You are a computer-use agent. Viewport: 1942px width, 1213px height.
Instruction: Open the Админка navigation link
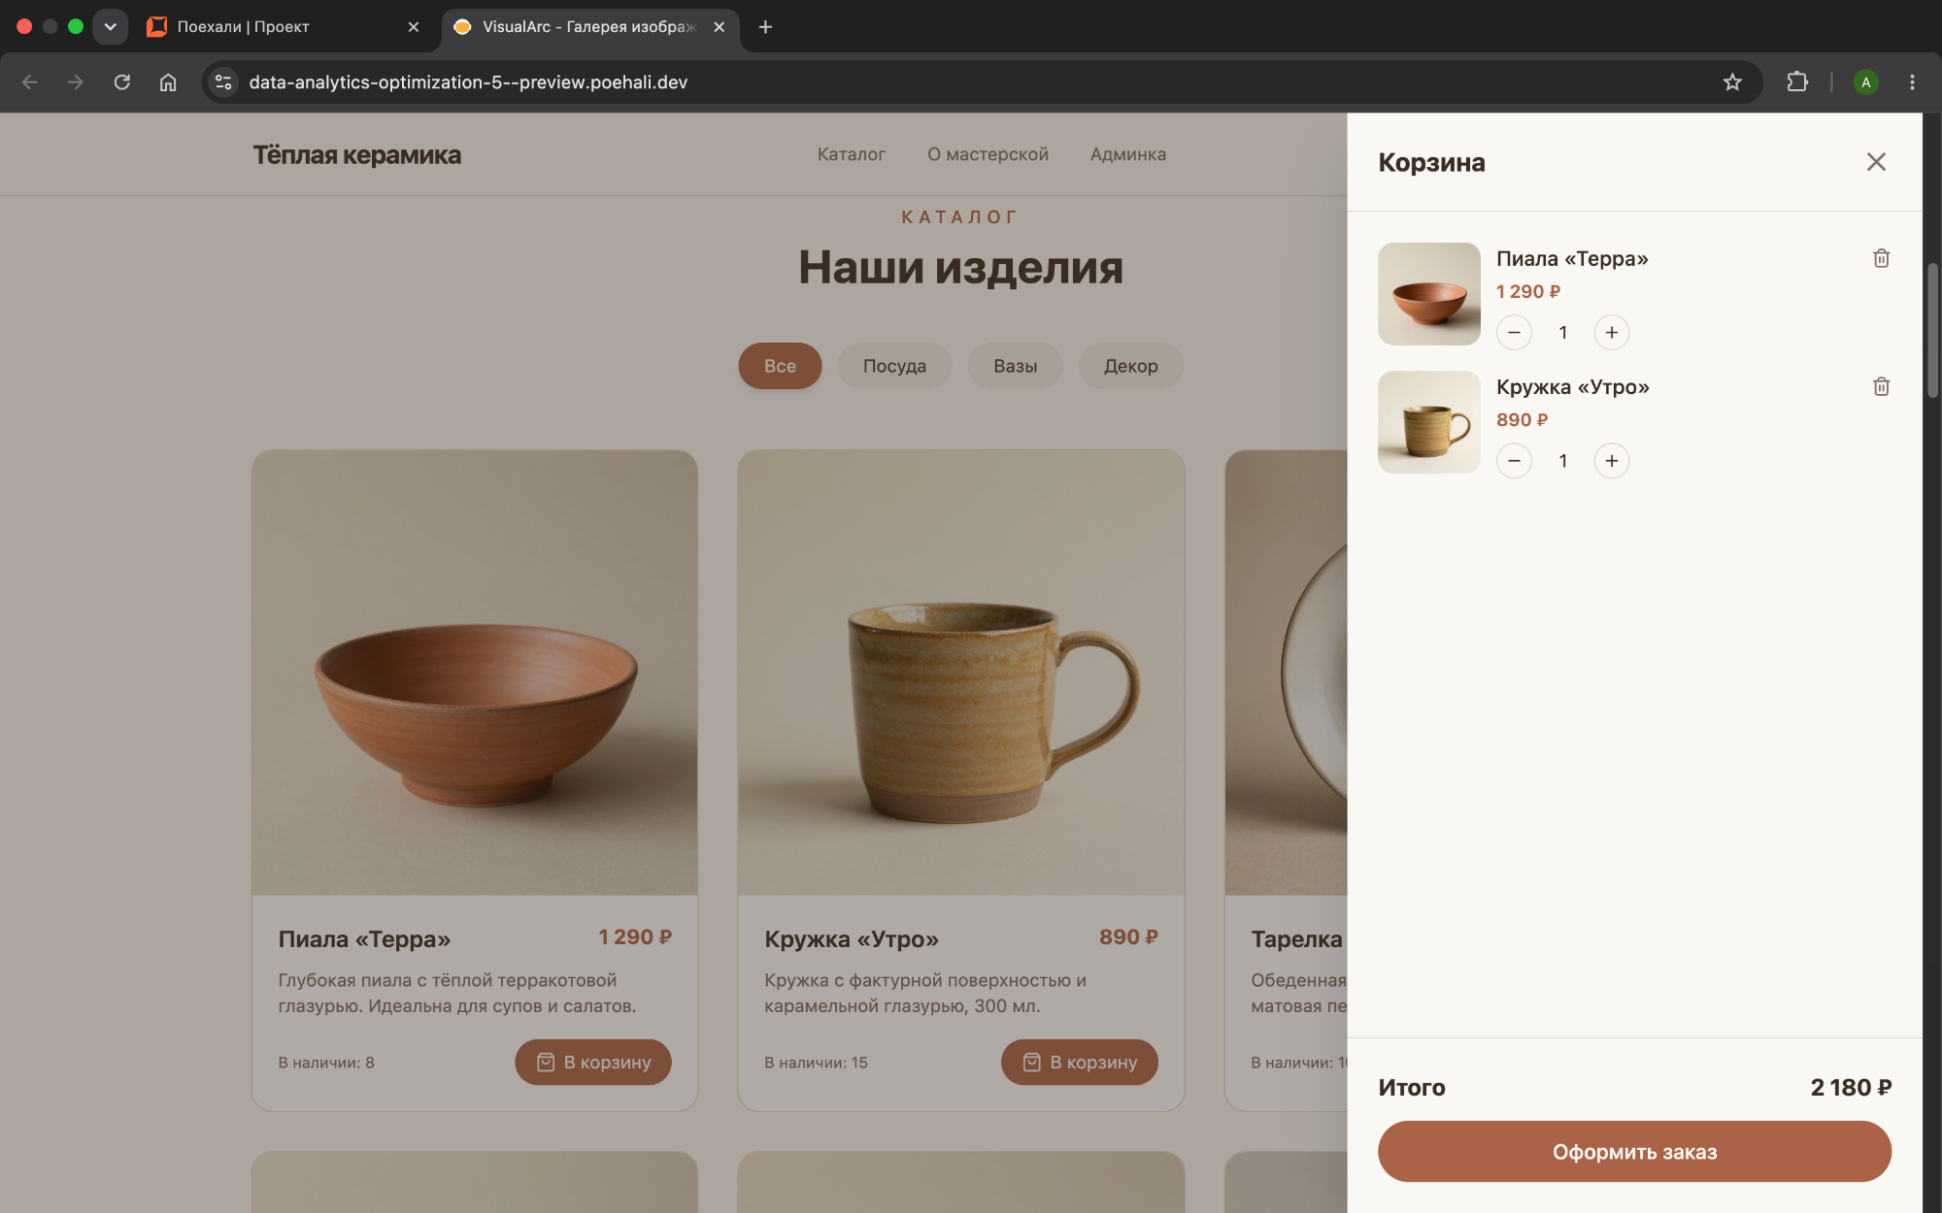pyautogui.click(x=1127, y=154)
